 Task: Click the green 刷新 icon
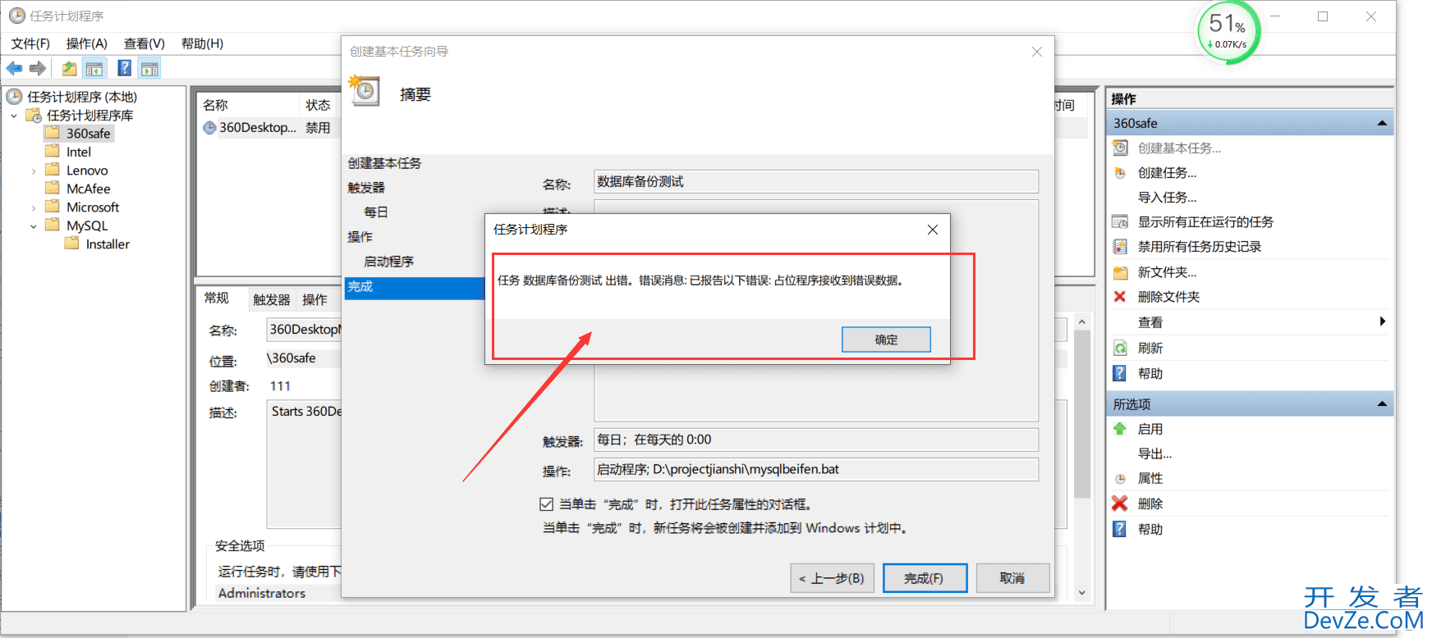tap(1120, 348)
